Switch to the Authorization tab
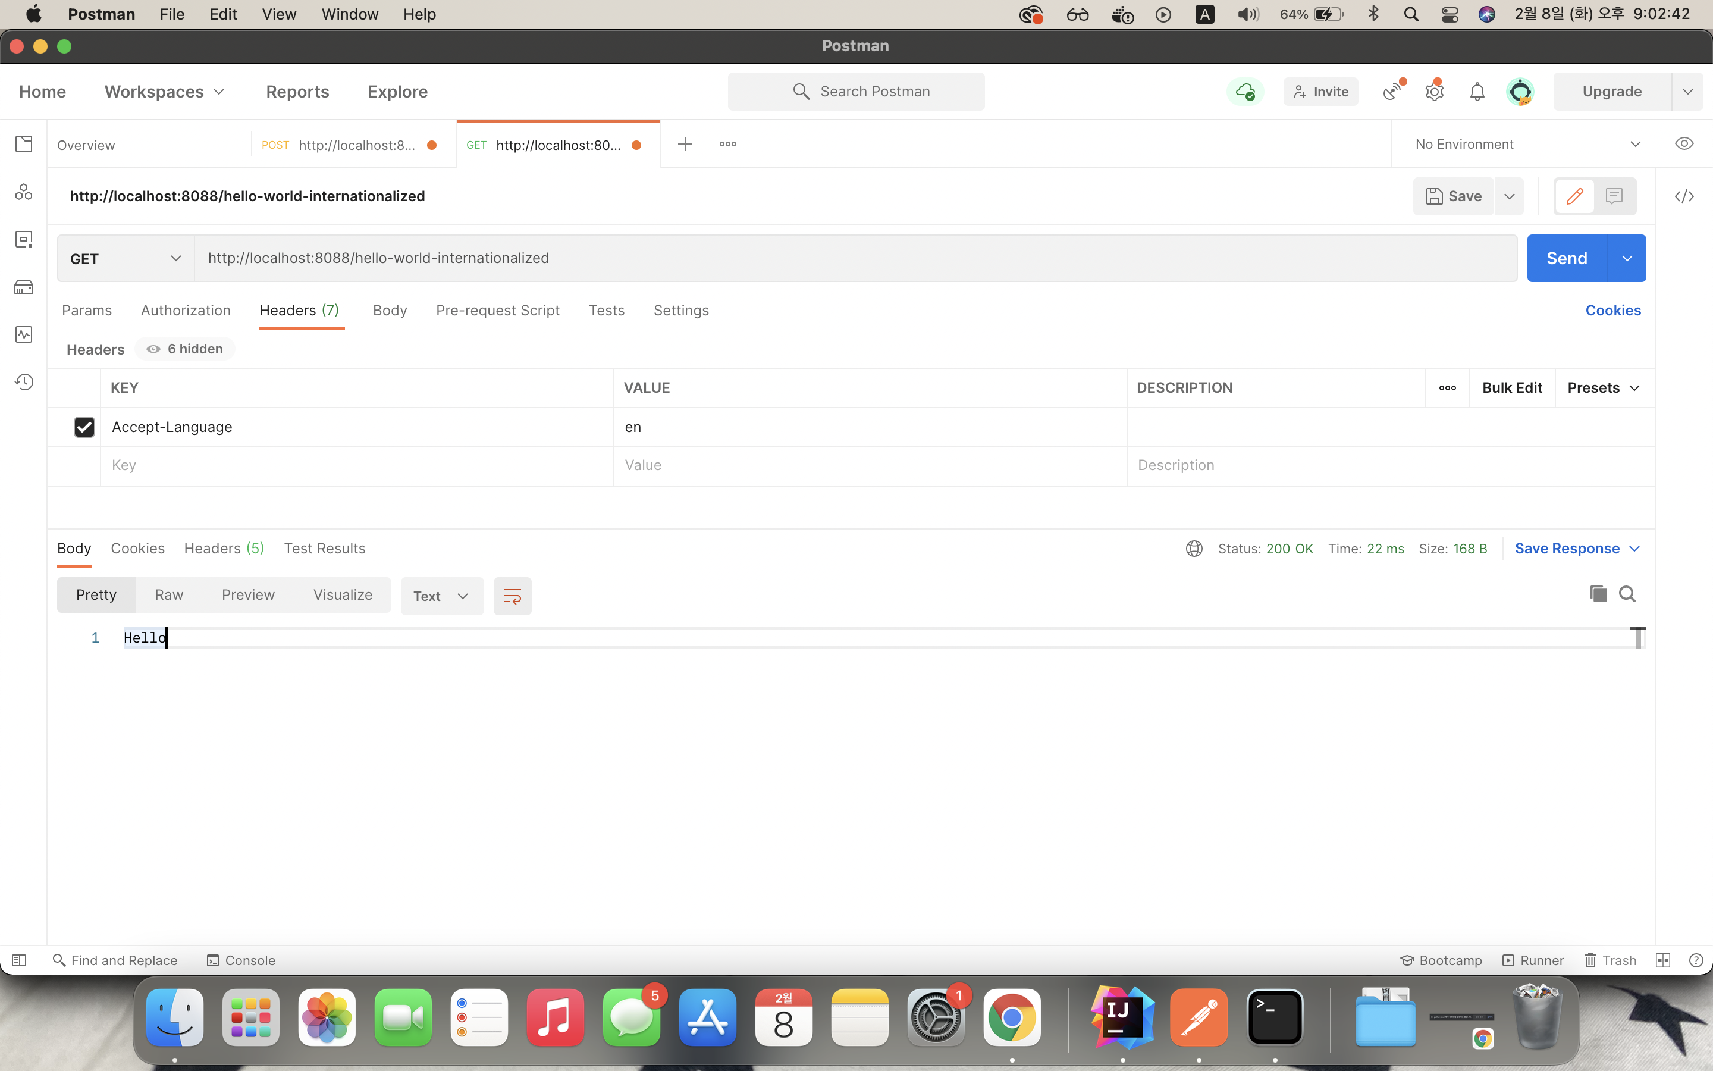This screenshot has width=1713, height=1071. coord(186,310)
